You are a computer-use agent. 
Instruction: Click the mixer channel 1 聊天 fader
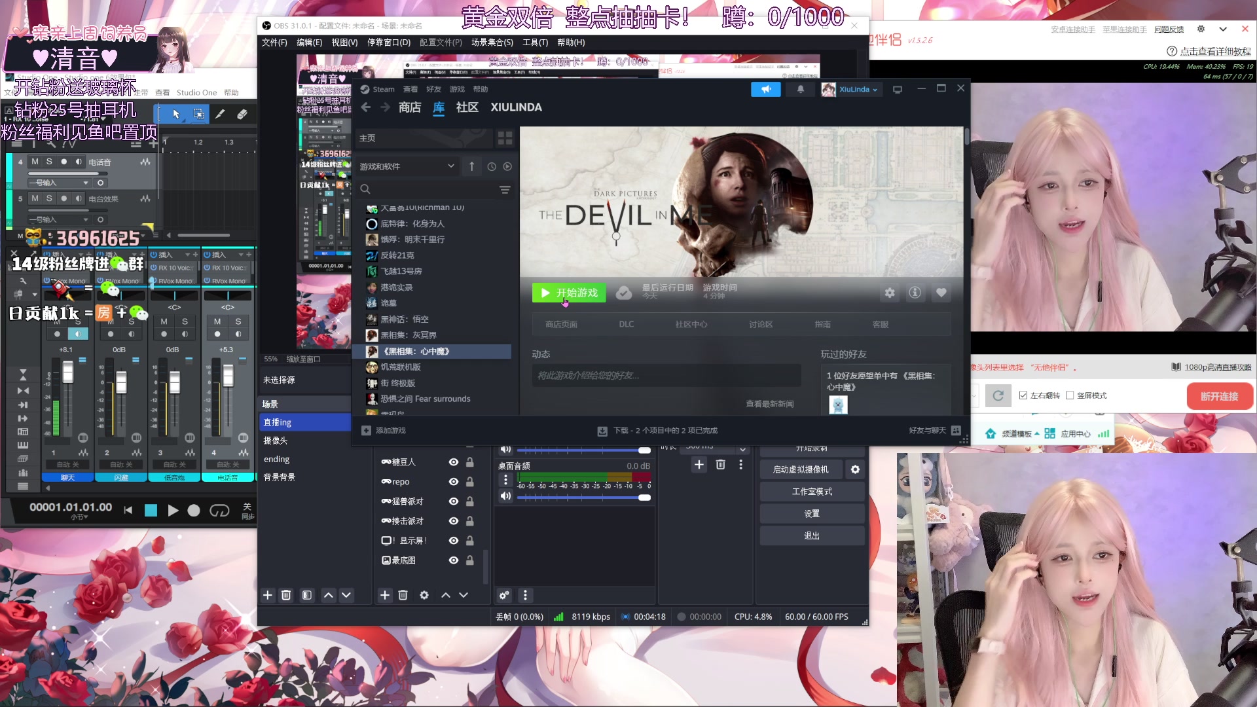pos(67,373)
